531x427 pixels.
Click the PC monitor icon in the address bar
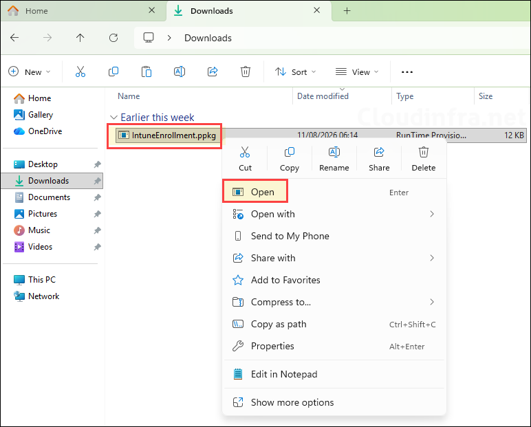(x=149, y=38)
